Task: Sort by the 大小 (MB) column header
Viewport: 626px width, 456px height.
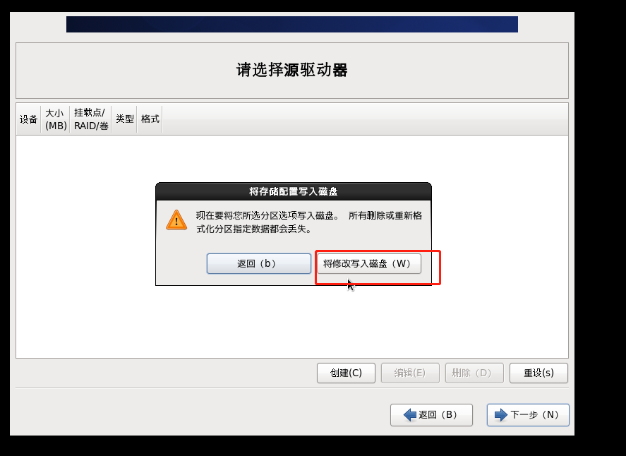Action: click(x=56, y=119)
